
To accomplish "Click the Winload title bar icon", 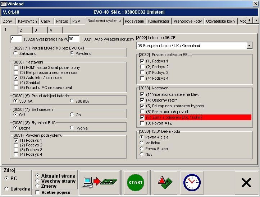I will pyautogui.click(x=4, y=4).
